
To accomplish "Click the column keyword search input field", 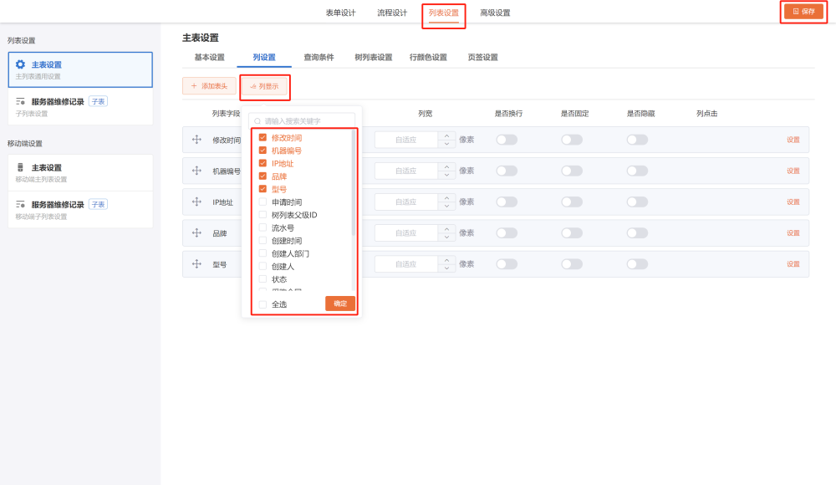I will point(305,121).
